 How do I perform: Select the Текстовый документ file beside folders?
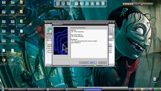(21, 33)
